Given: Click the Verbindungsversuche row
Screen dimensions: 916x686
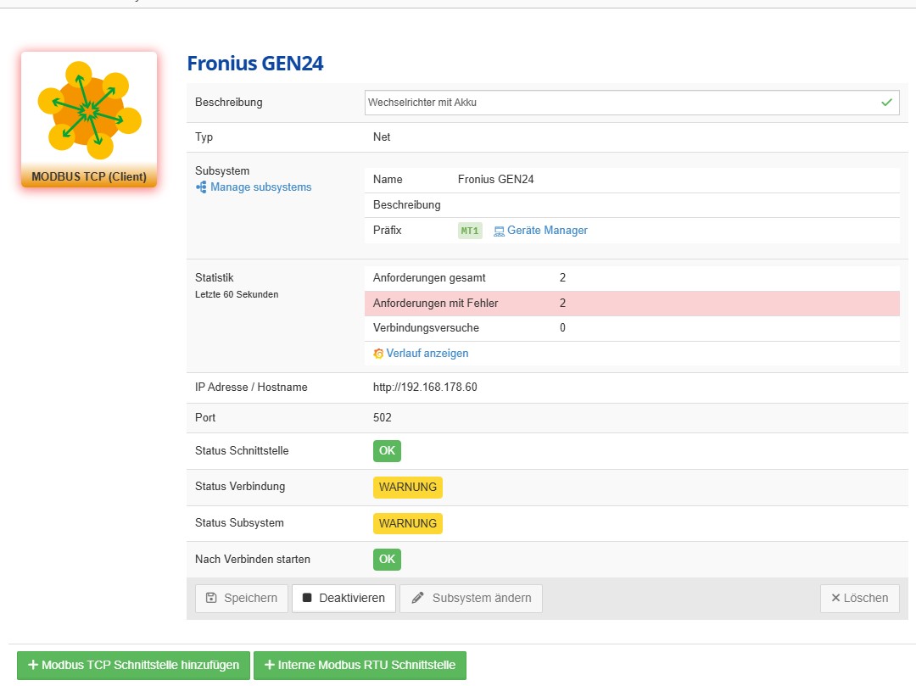Looking at the screenshot, I should 632,328.
